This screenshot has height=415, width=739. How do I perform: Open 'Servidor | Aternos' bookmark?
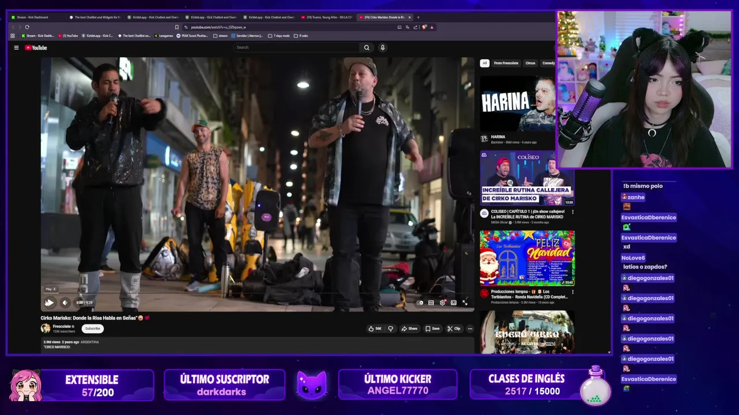pyautogui.click(x=246, y=36)
